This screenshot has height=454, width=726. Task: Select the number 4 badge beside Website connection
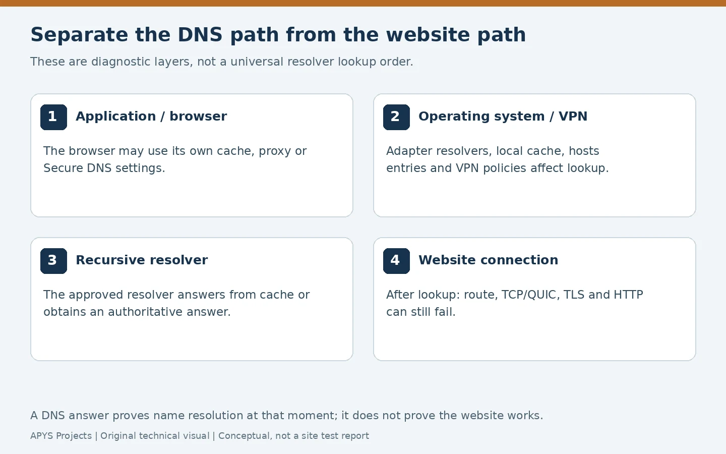point(396,261)
